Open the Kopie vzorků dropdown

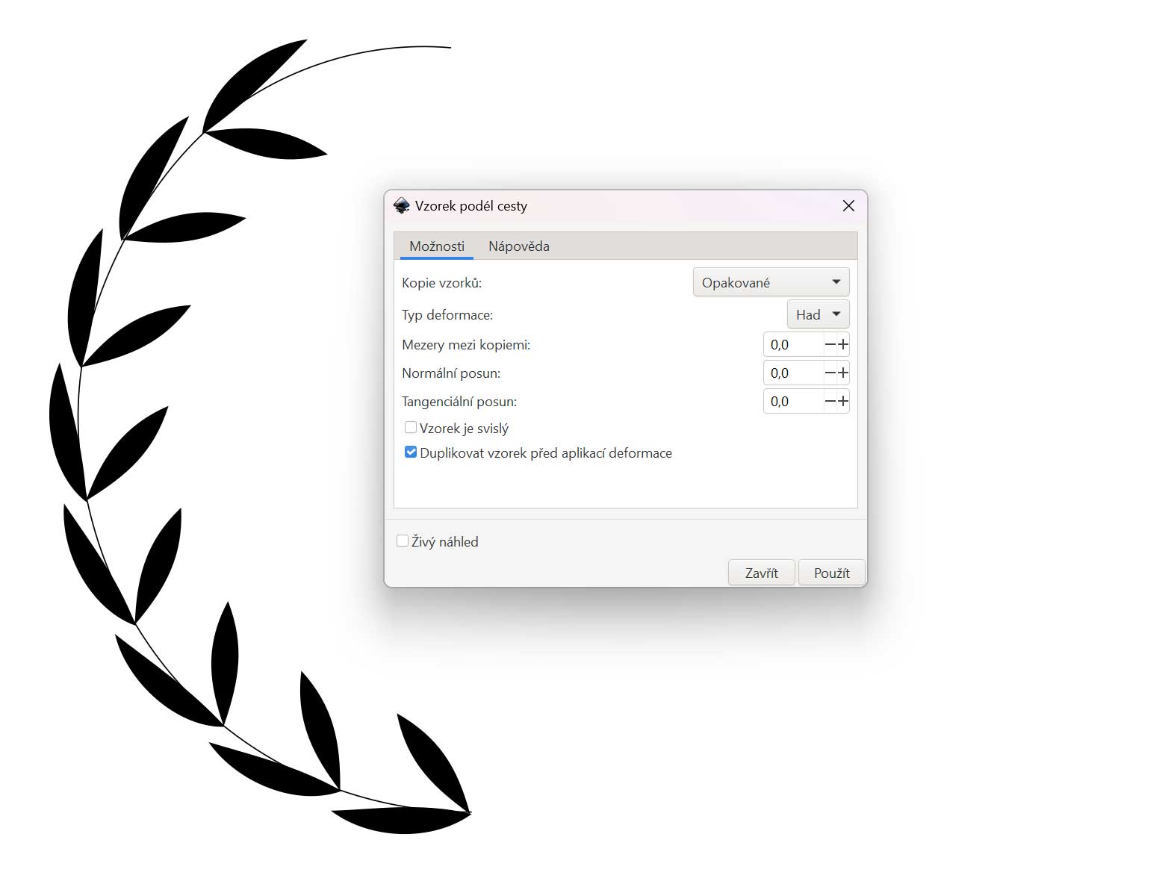tap(771, 282)
